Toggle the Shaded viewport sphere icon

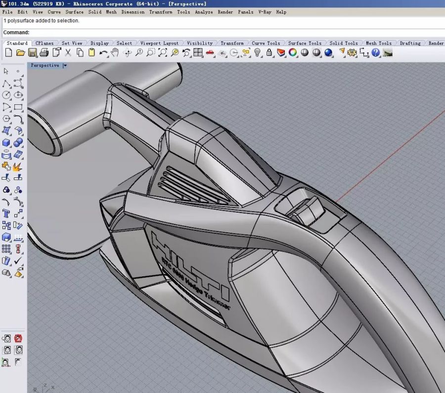305,53
